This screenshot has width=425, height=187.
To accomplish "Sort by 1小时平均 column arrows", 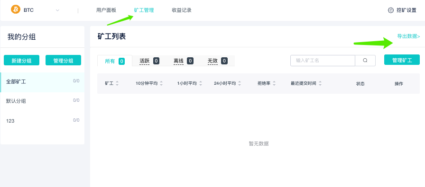I will coord(201,84).
